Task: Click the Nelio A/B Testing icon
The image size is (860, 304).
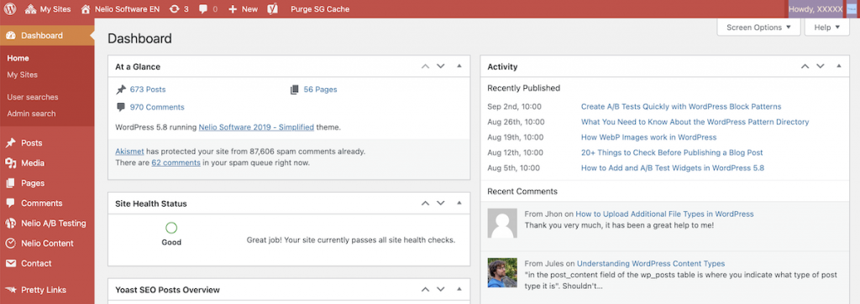Action: (x=10, y=223)
